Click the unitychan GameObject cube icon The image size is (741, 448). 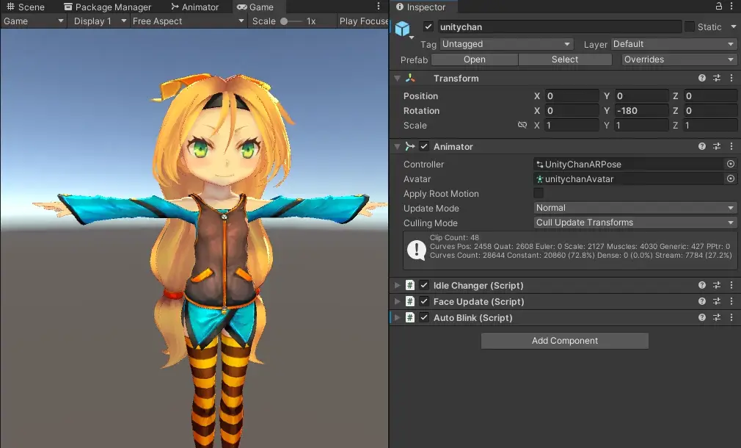402,29
